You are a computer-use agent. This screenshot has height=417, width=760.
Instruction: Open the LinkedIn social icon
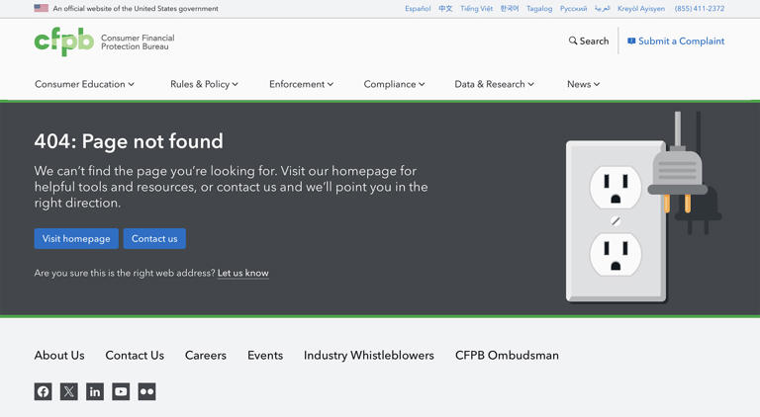coord(95,391)
